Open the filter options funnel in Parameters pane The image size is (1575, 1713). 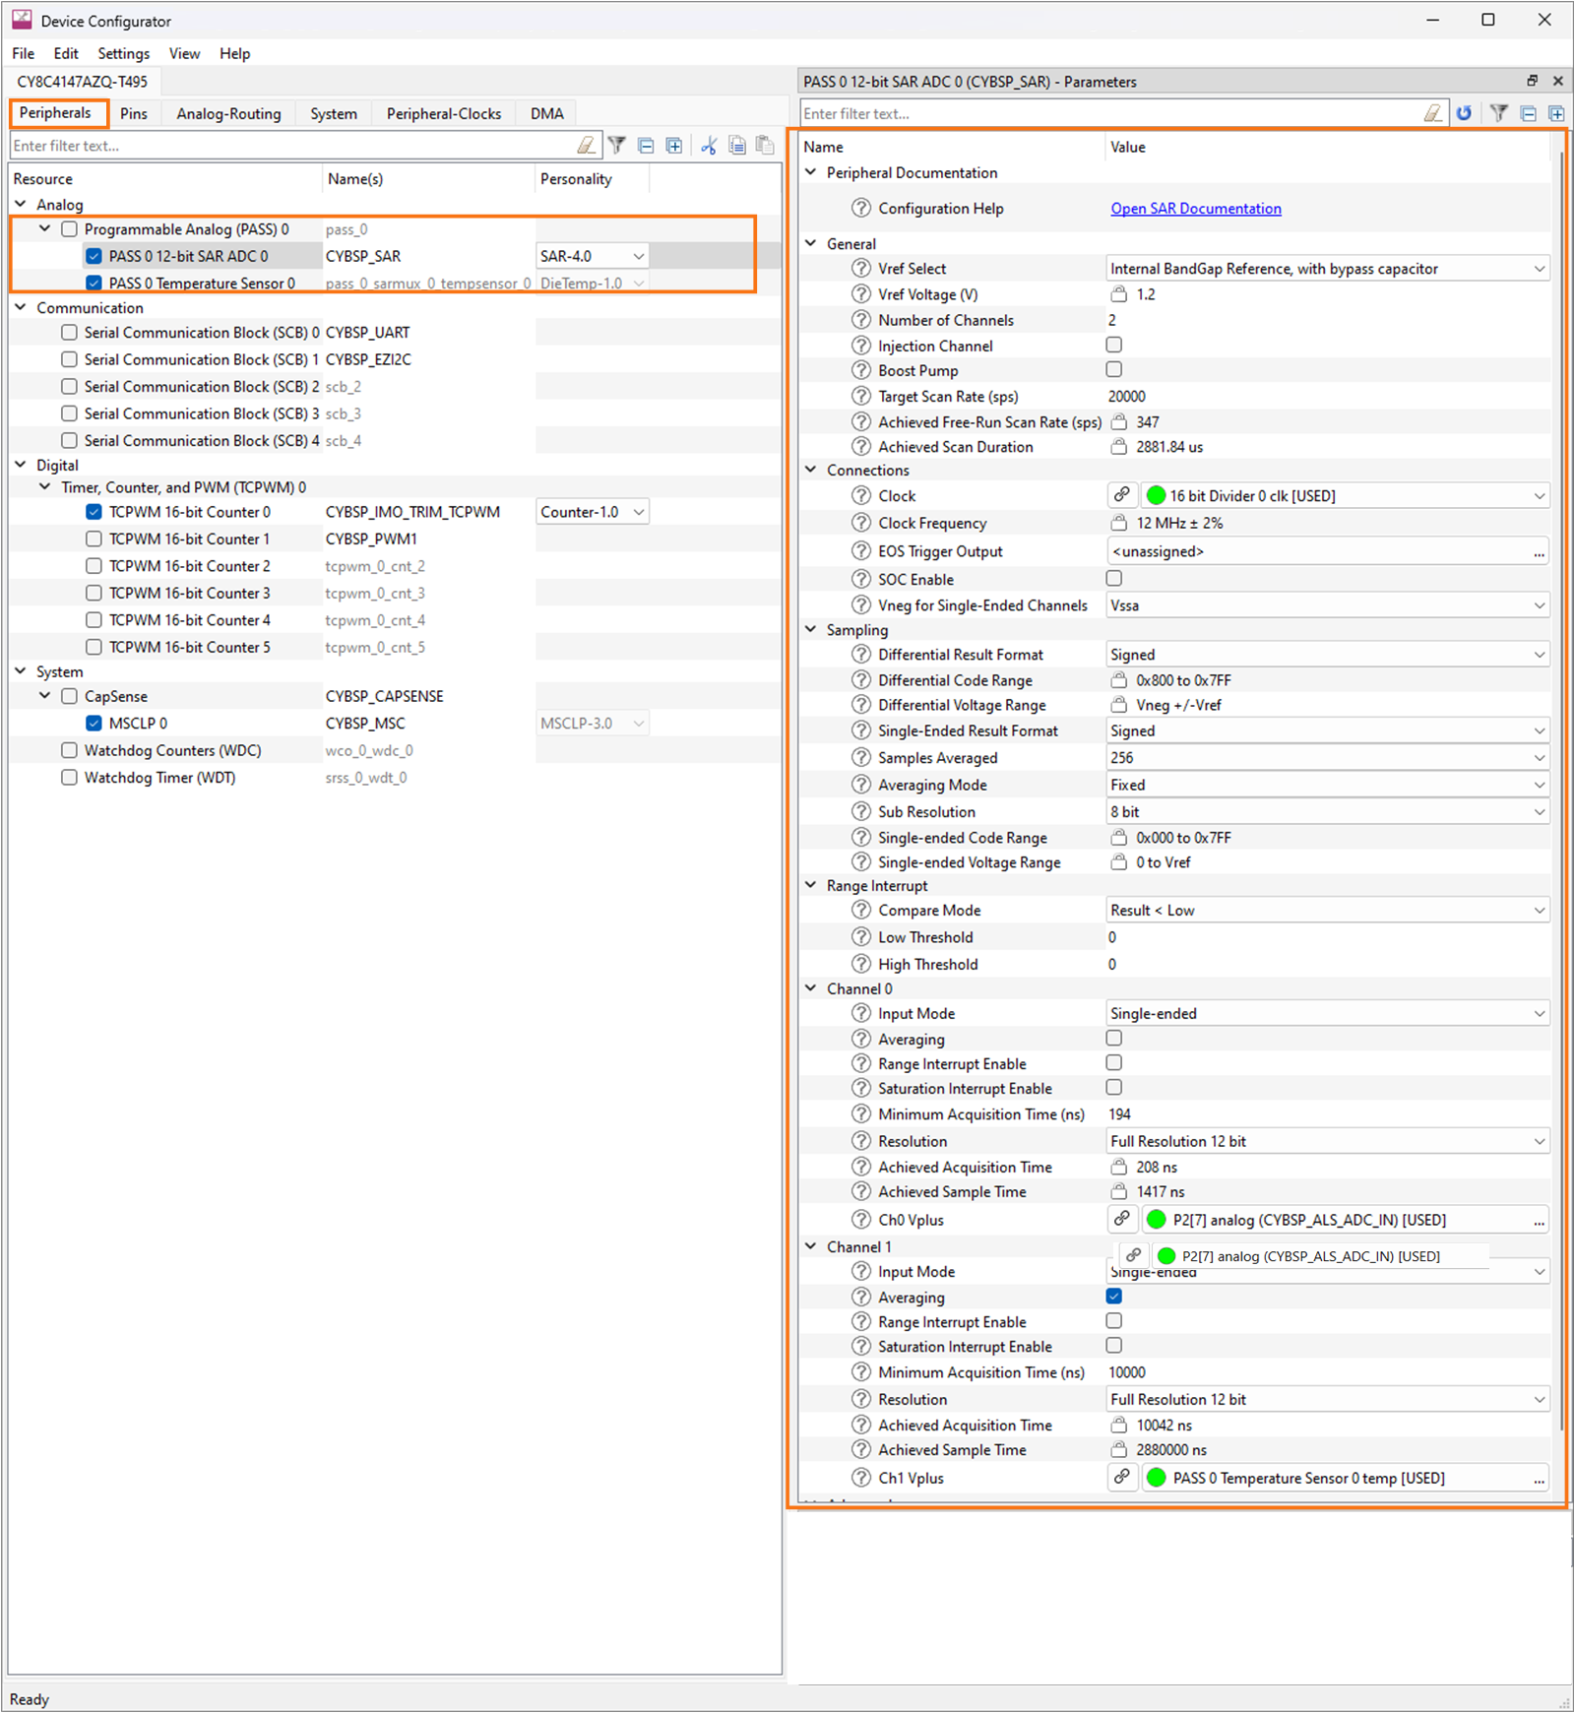(1498, 113)
